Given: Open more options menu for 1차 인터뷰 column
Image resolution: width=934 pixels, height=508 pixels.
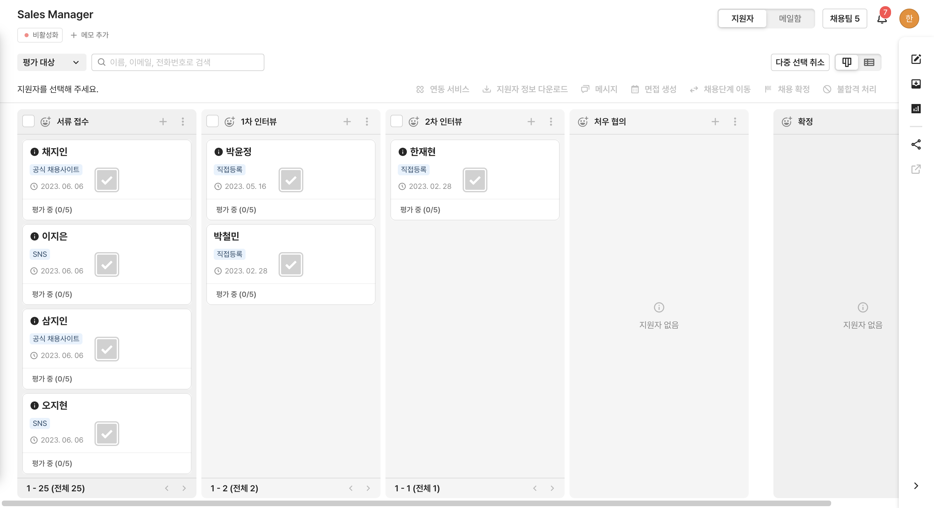Looking at the screenshot, I should [367, 121].
